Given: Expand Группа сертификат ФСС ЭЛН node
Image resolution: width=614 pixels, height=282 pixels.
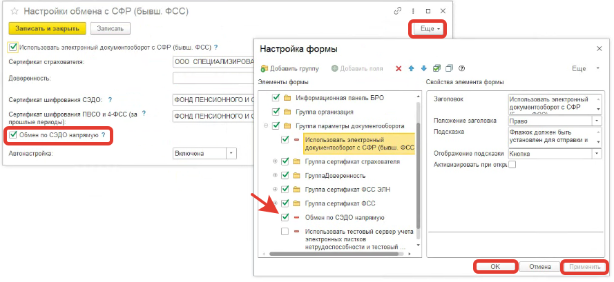Looking at the screenshot, I should click(275, 190).
